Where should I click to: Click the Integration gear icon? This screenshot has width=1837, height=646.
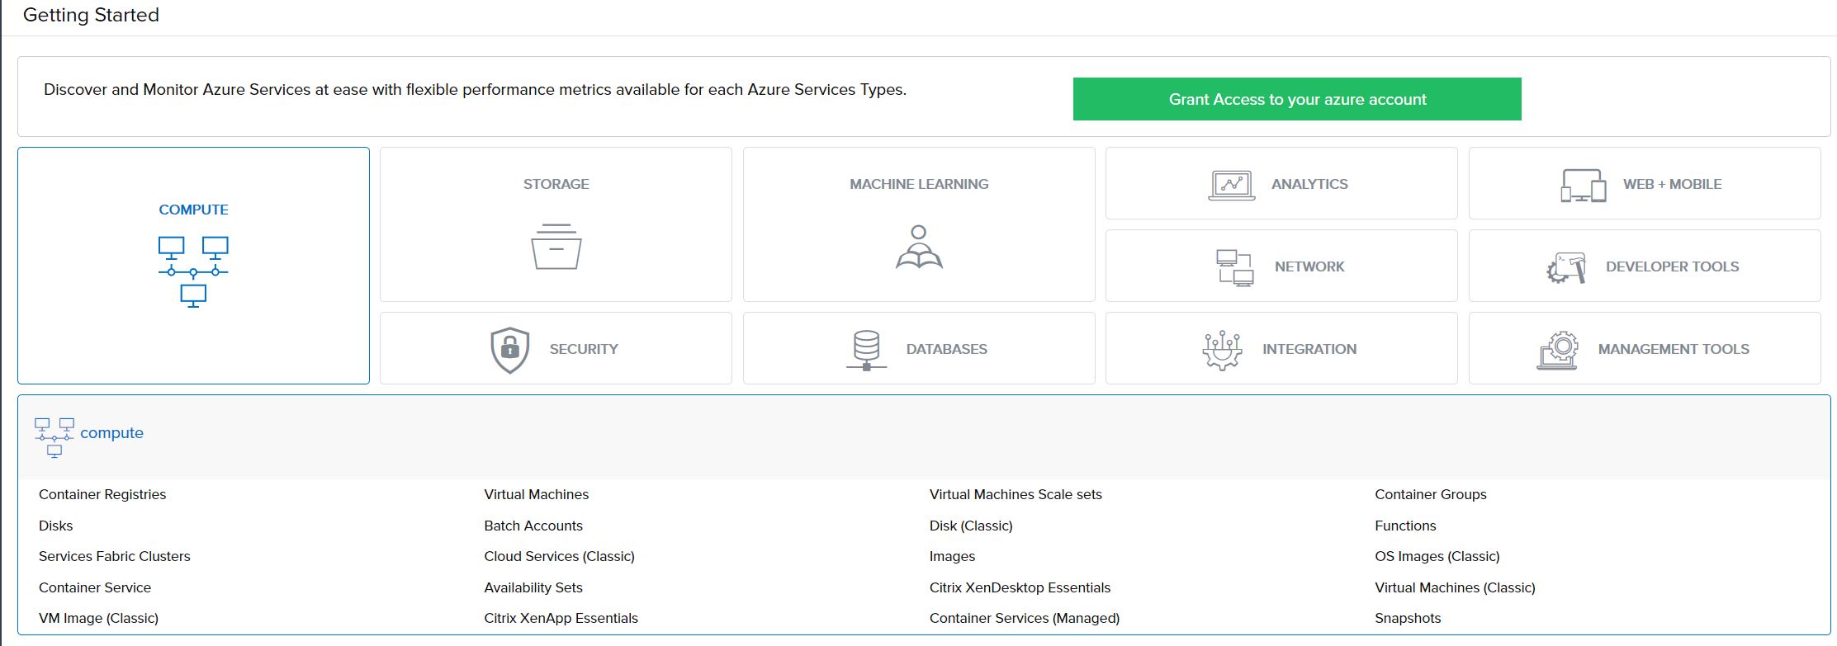tap(1222, 350)
